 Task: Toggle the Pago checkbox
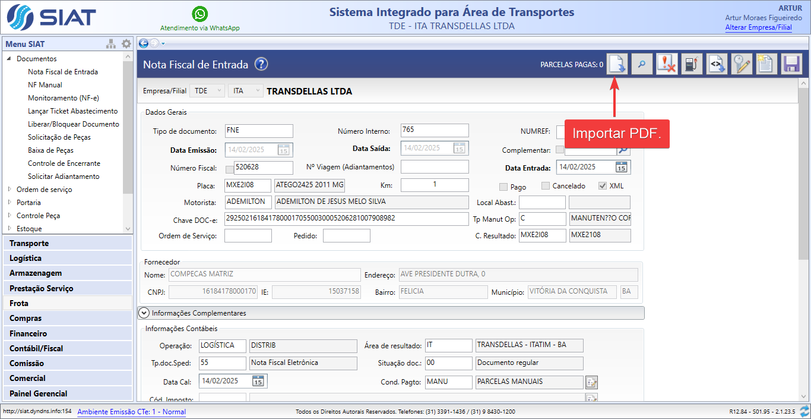tap(503, 187)
